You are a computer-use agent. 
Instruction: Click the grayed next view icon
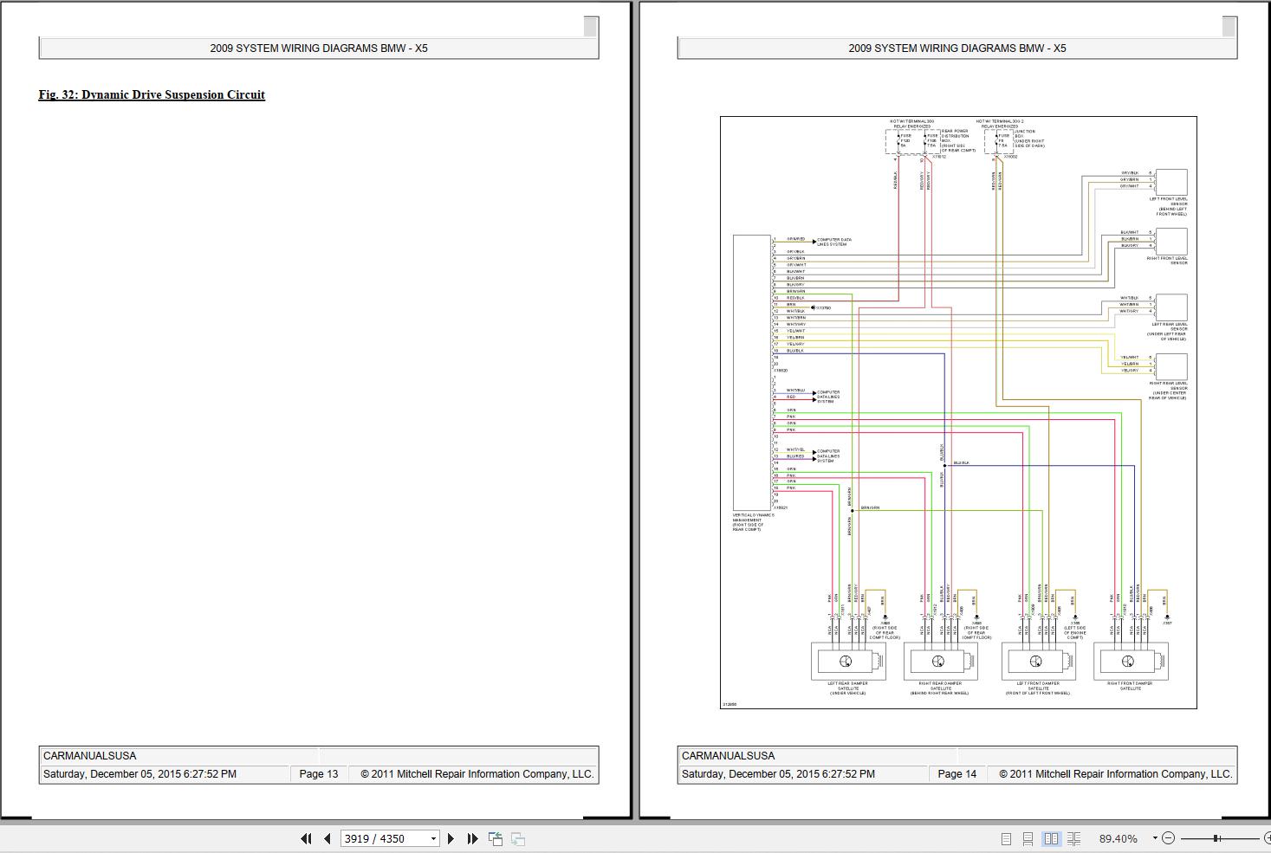point(518,838)
